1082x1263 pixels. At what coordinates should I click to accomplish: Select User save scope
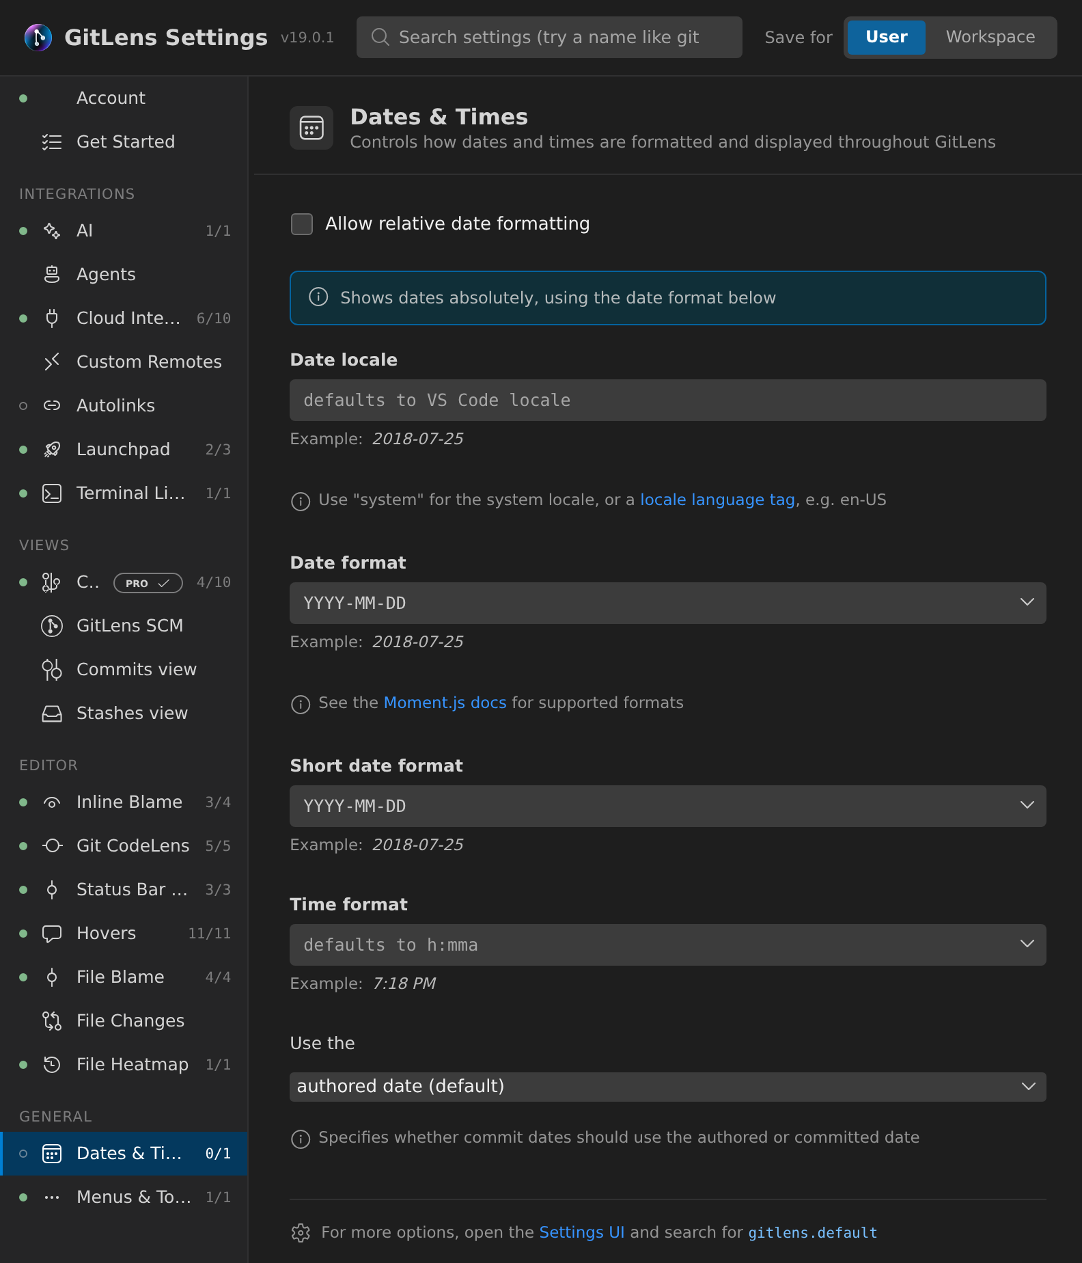887,37
